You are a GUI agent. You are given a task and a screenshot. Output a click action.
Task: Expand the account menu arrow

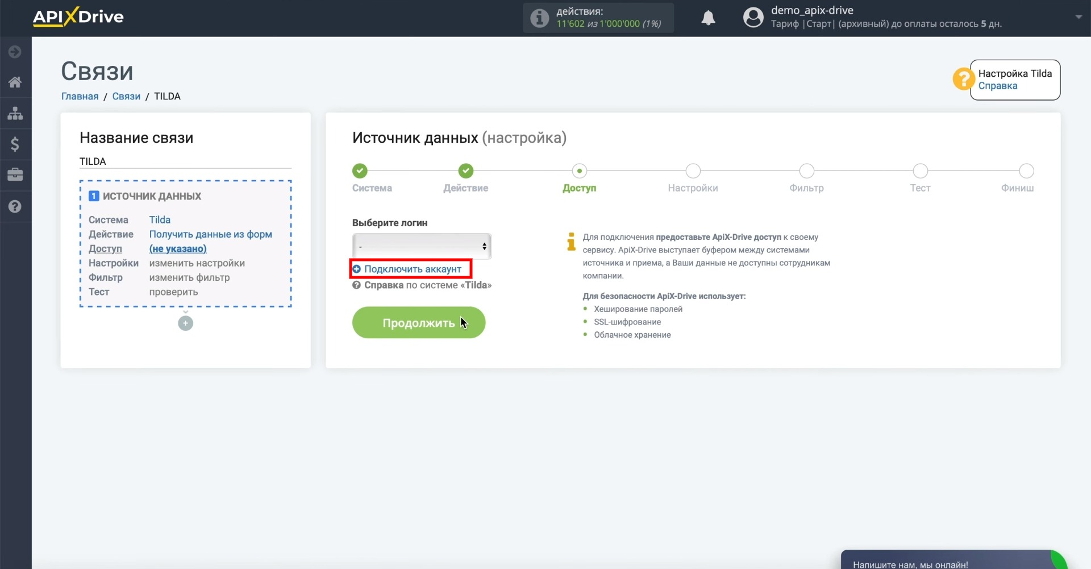pos(1078,17)
